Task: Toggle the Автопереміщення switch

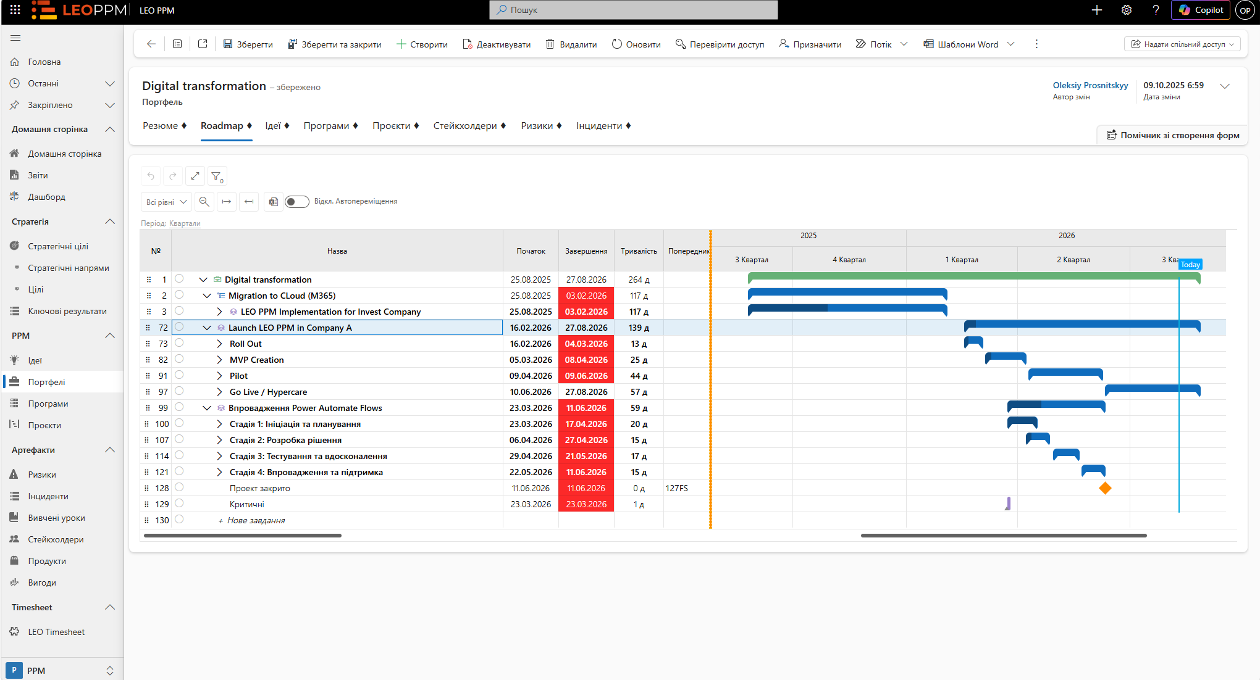Action: click(296, 202)
